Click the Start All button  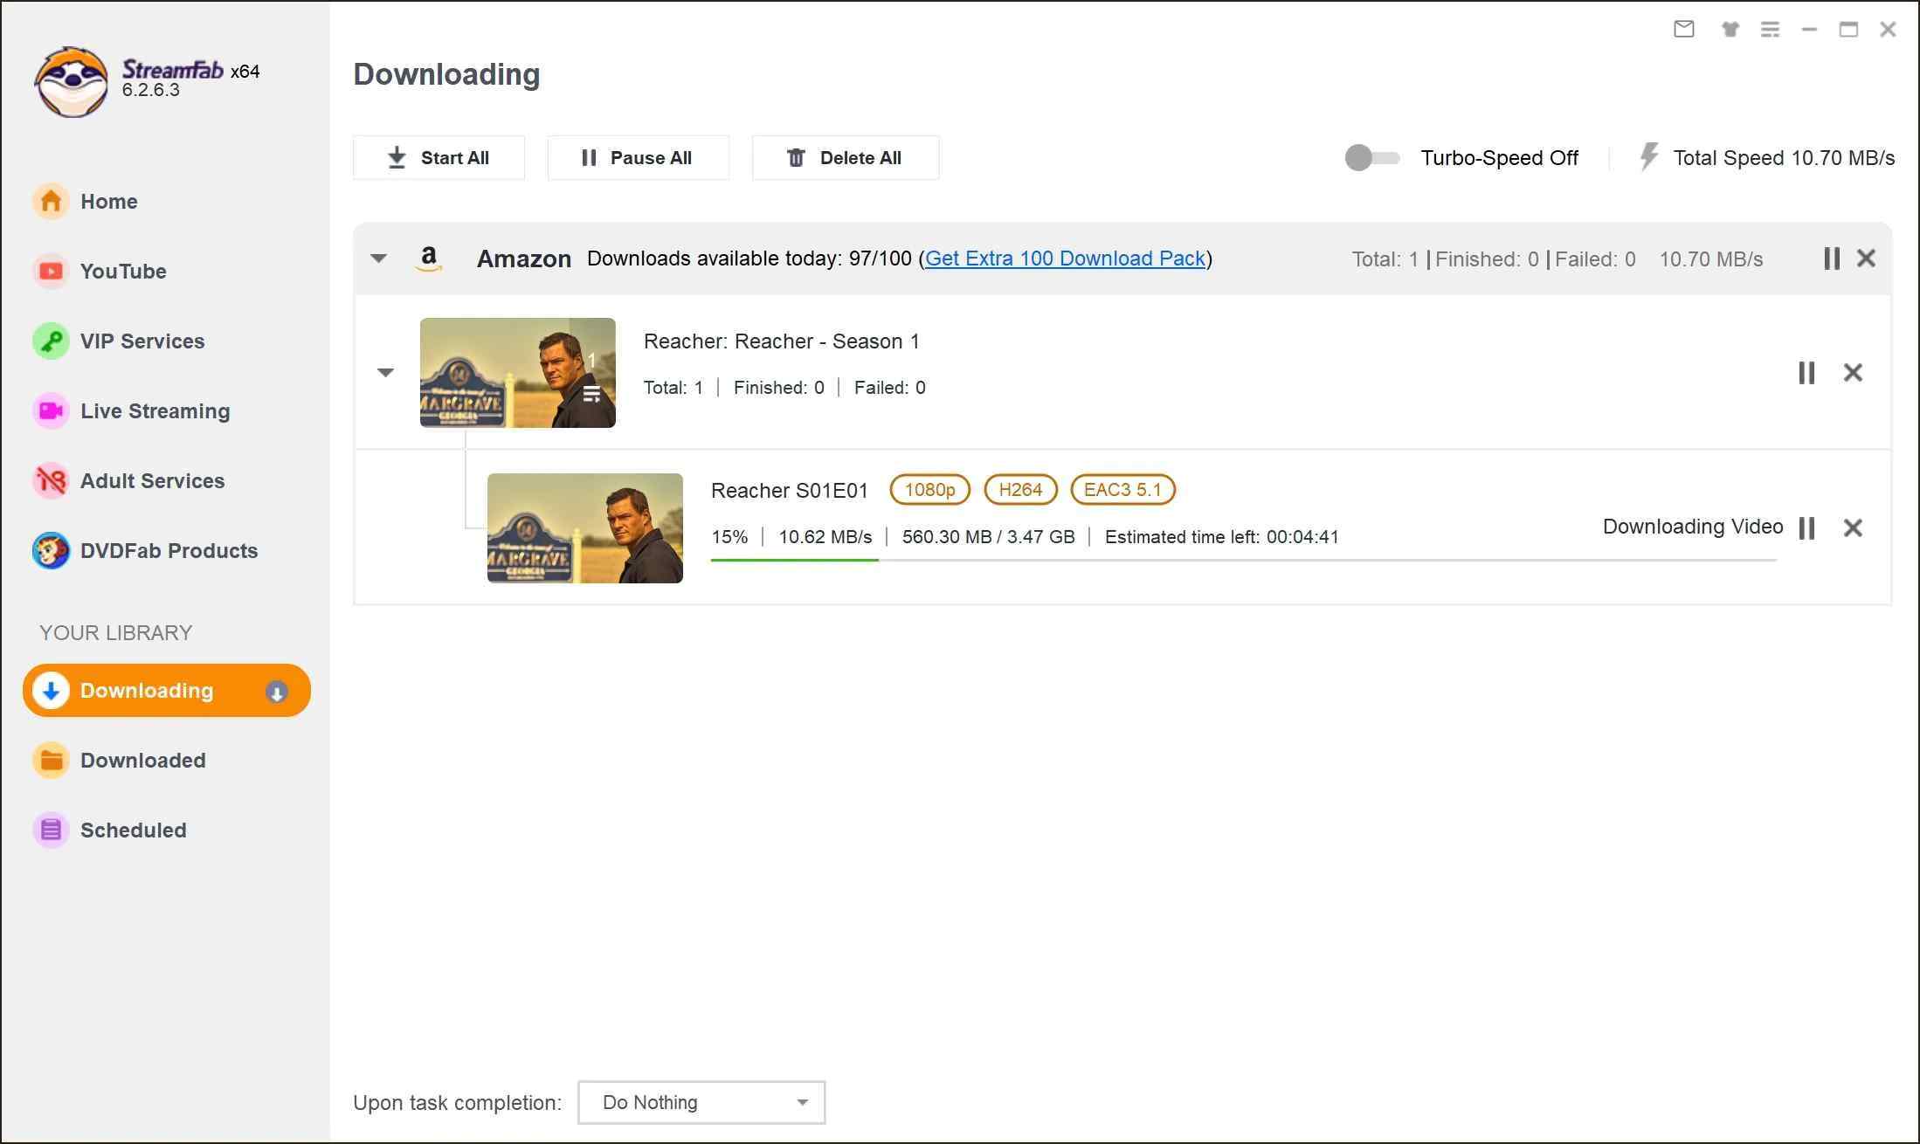pos(439,158)
